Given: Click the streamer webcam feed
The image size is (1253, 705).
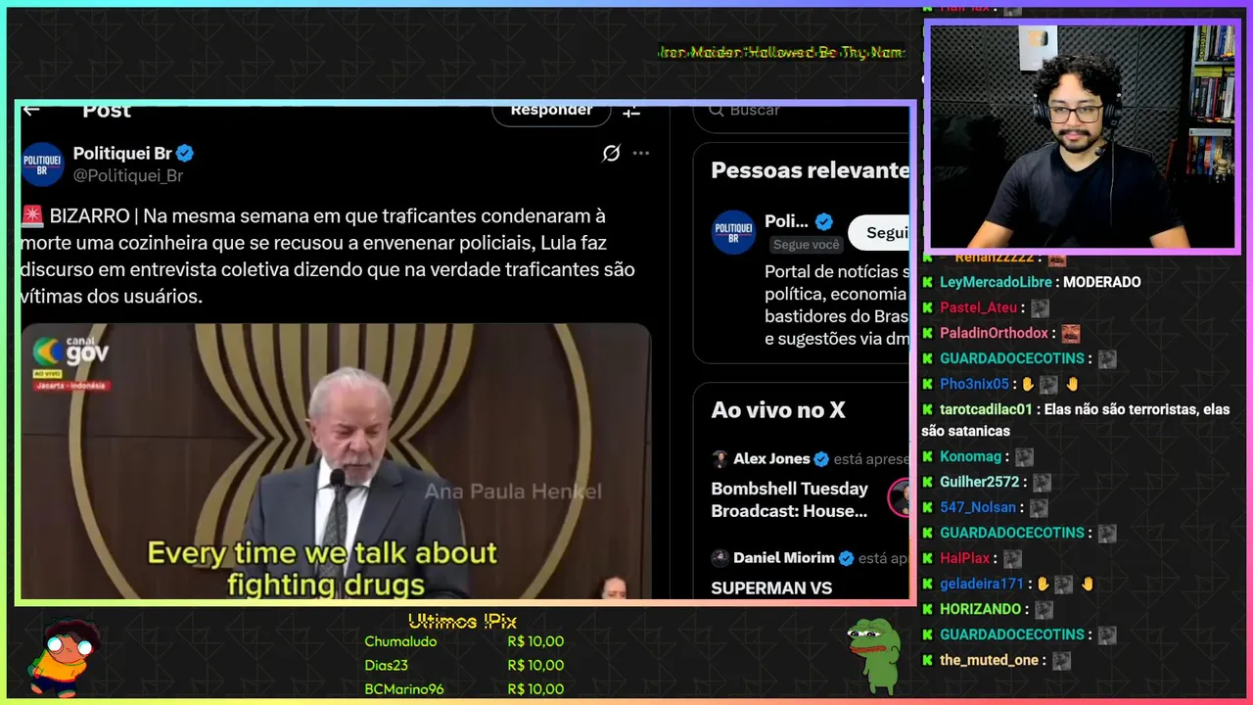Looking at the screenshot, I should tap(1083, 137).
